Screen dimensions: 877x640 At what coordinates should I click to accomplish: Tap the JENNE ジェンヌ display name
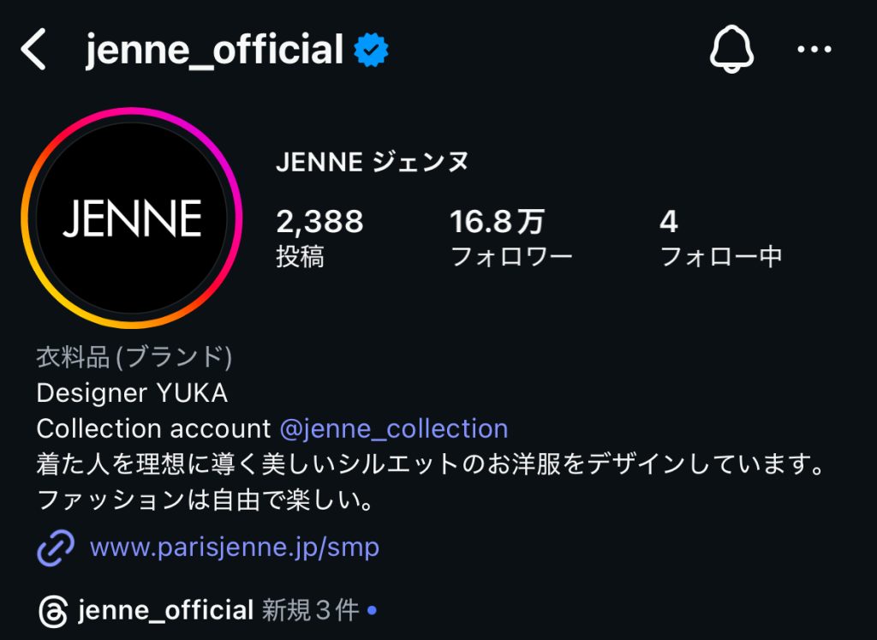click(373, 162)
